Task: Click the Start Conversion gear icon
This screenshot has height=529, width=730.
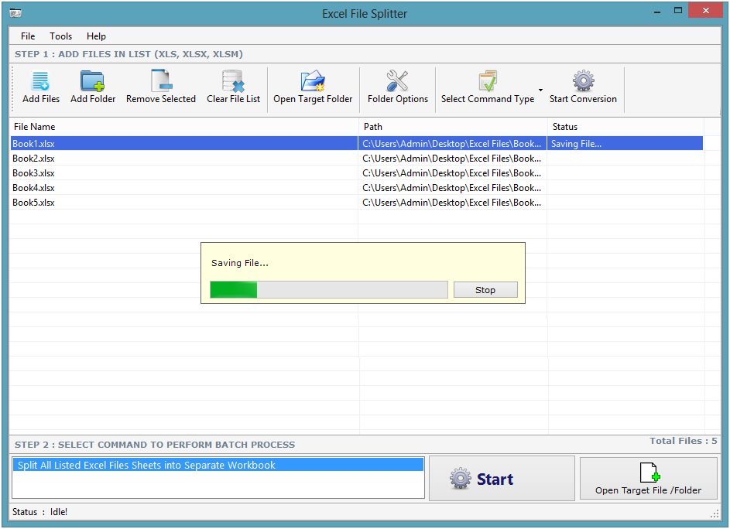Action: (x=583, y=80)
